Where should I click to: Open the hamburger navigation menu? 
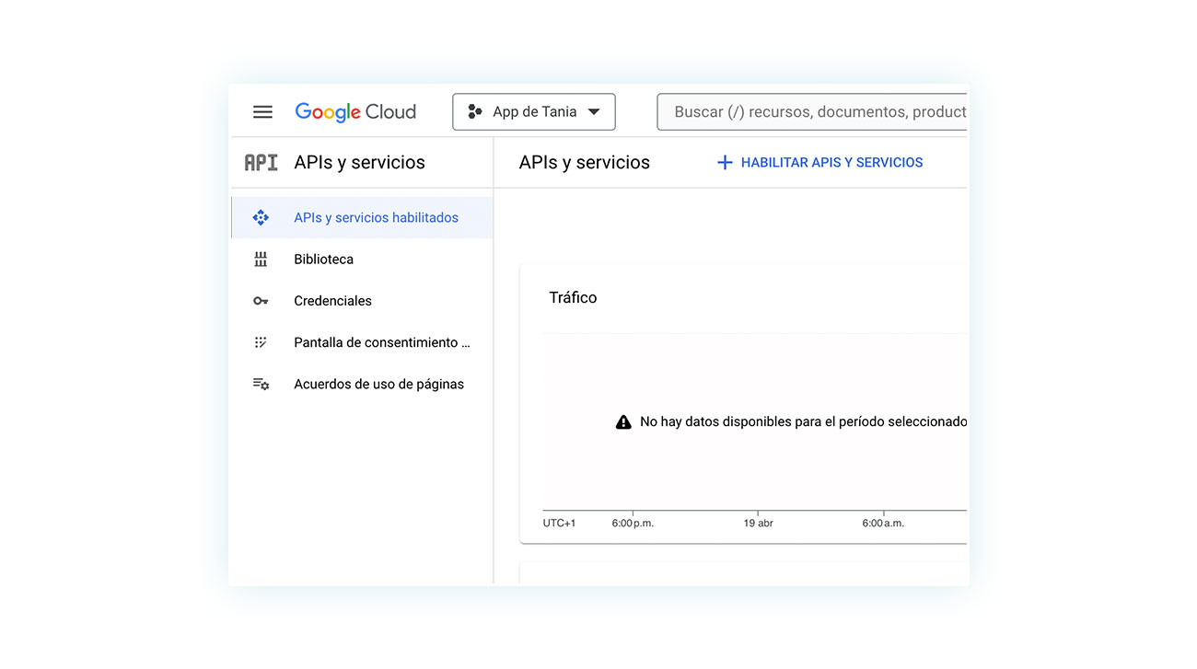coord(262,112)
